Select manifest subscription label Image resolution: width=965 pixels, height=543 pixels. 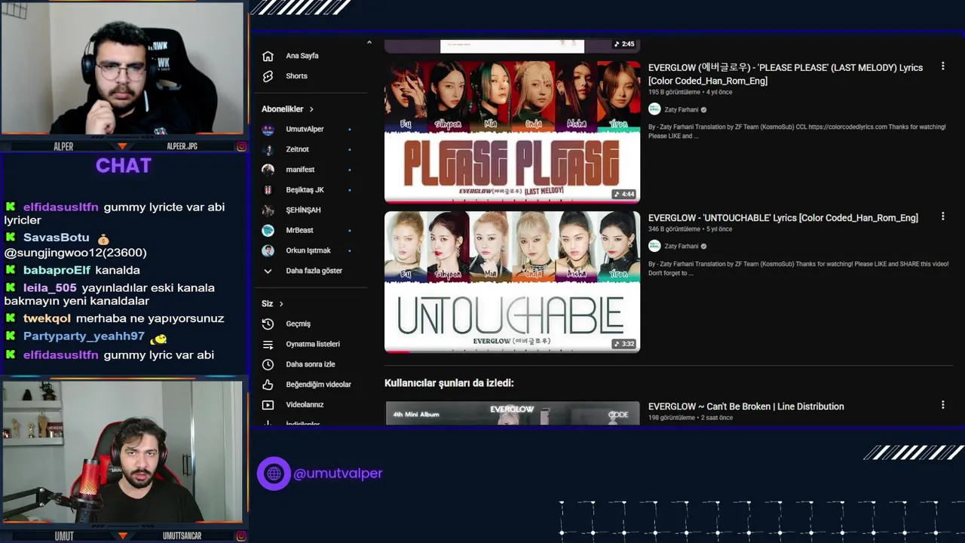click(300, 170)
